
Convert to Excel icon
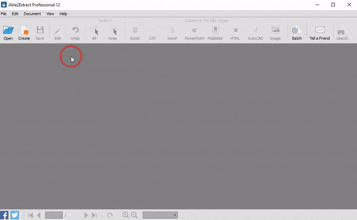(135, 30)
